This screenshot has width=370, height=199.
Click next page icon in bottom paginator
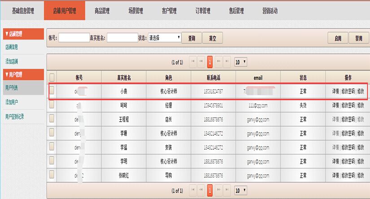[218, 190]
